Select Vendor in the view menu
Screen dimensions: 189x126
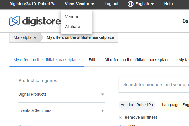[x=72, y=17]
